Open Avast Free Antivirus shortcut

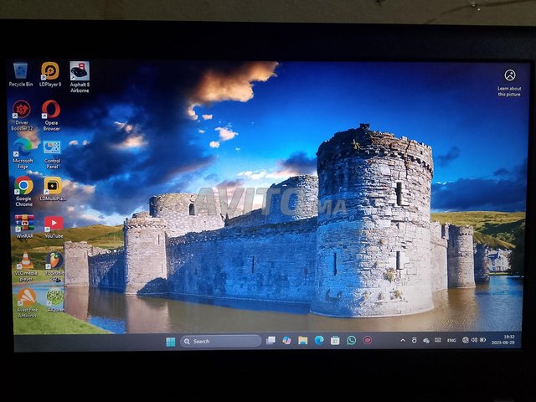pos(27,298)
